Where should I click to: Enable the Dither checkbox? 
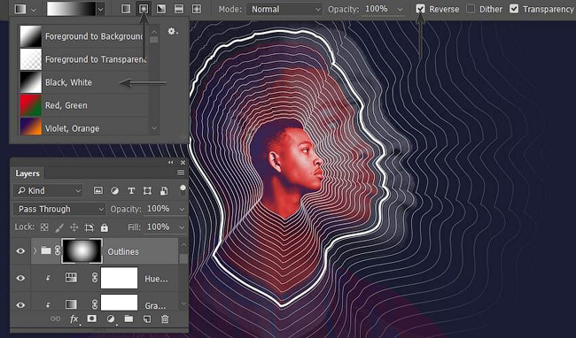tap(471, 9)
